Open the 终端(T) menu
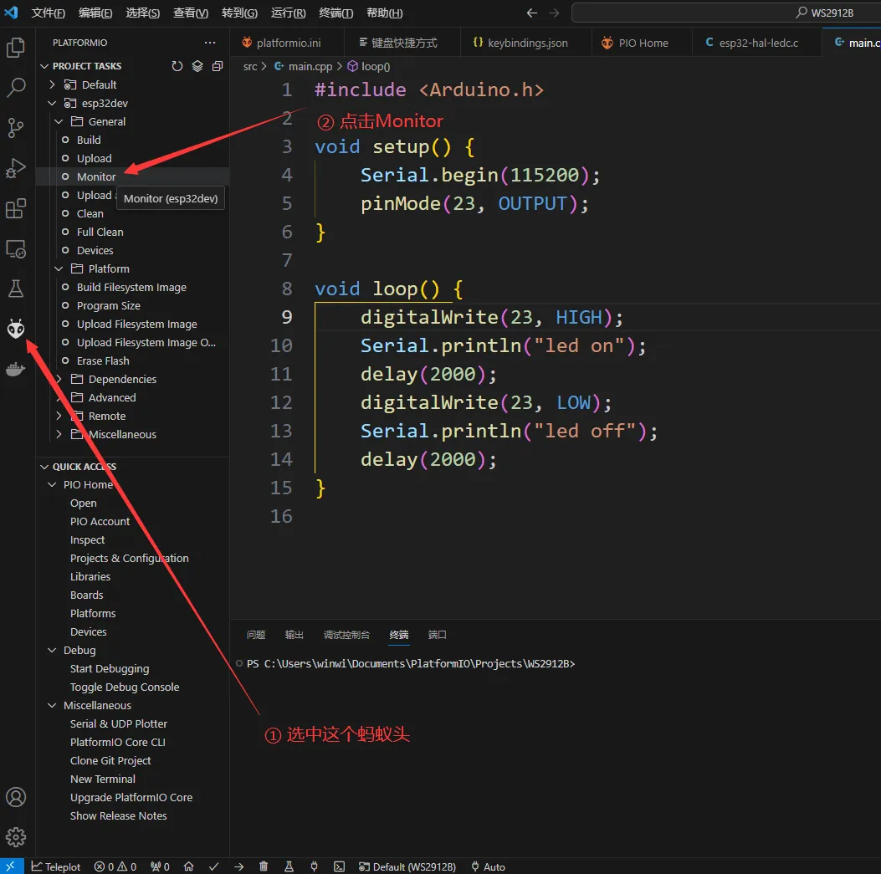Image resolution: width=881 pixels, height=874 pixels. tap(336, 13)
